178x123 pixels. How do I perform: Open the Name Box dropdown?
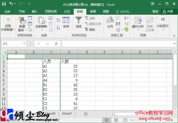coord(24,44)
